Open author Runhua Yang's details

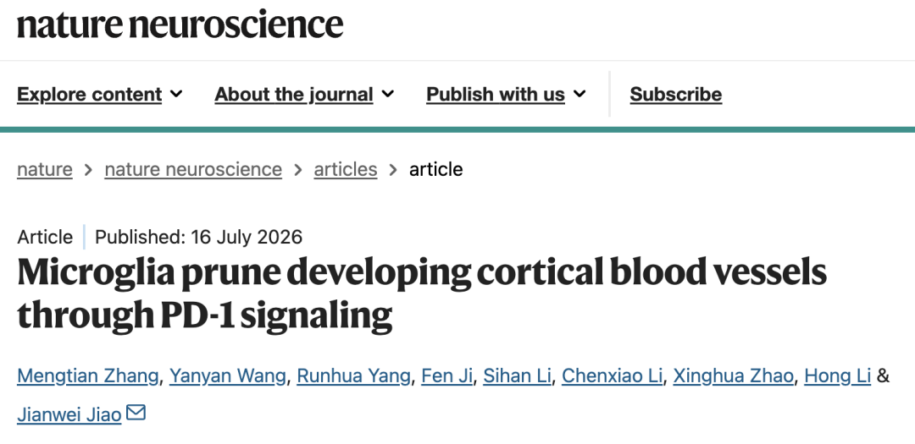tap(353, 375)
